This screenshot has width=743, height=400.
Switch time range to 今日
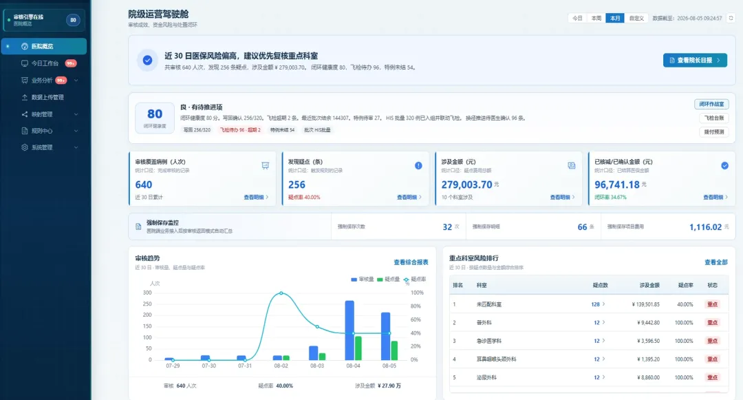pos(577,18)
